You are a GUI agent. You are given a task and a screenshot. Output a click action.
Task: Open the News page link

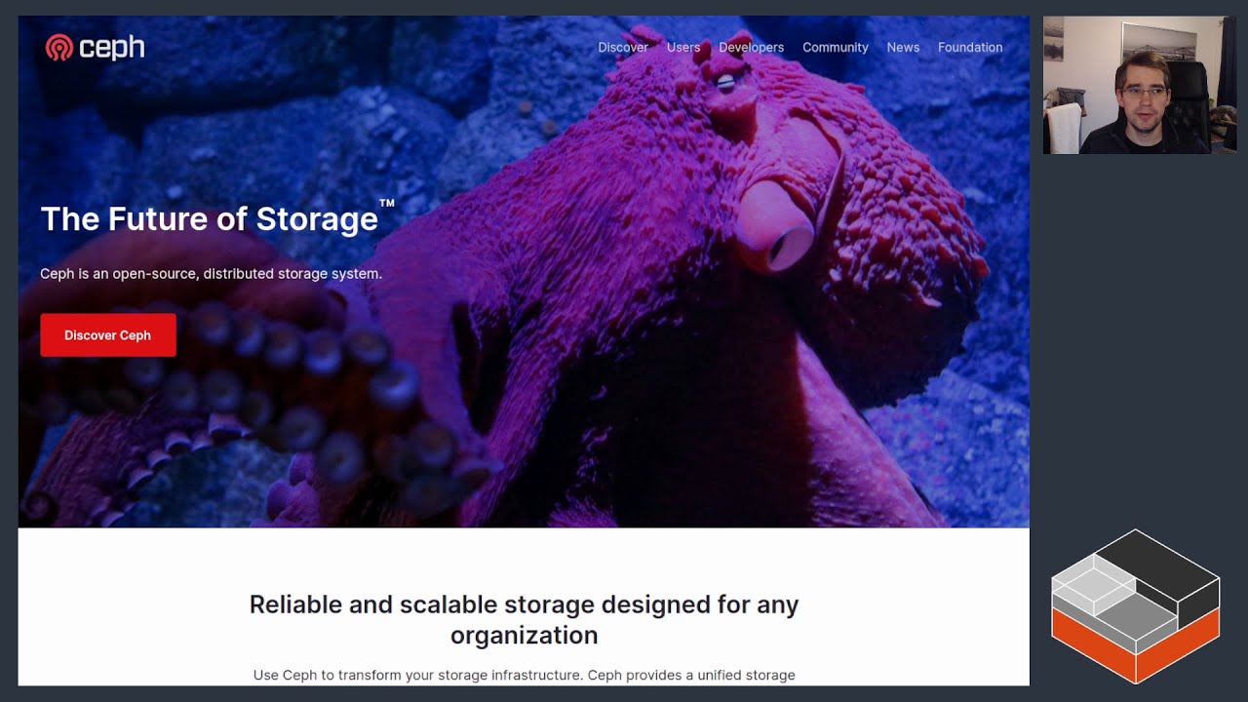(x=903, y=47)
